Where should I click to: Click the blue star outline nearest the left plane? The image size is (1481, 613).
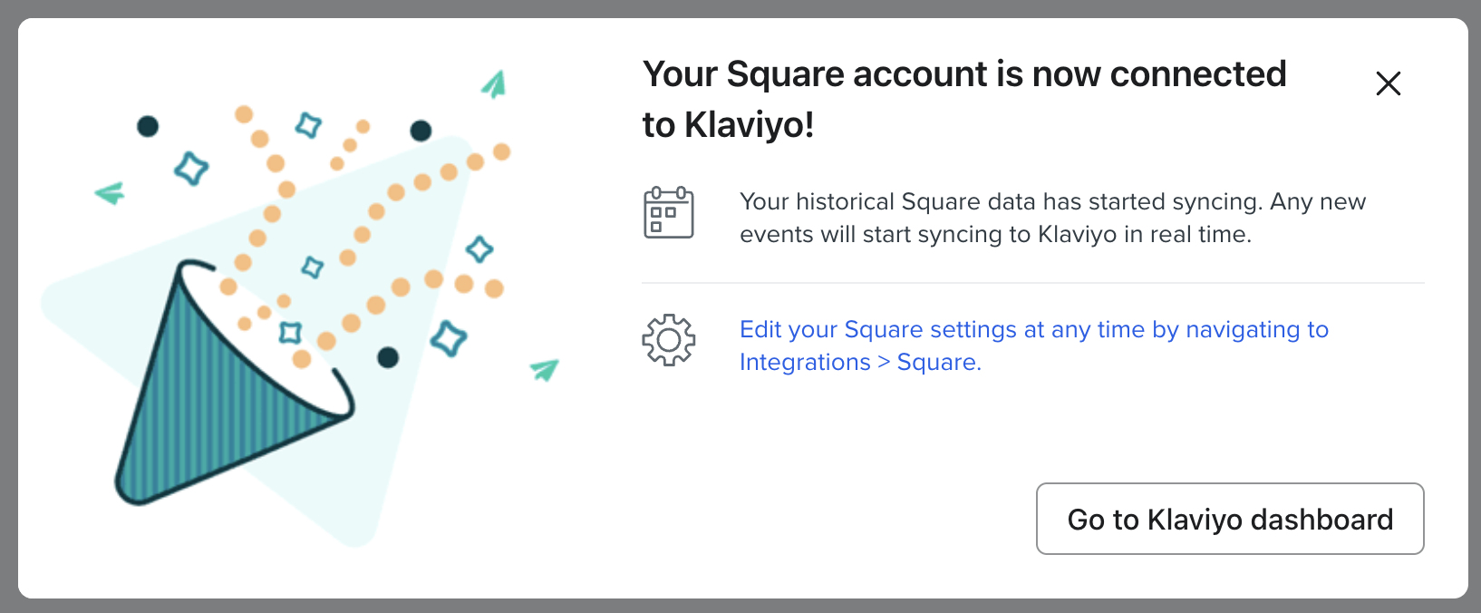tap(191, 169)
